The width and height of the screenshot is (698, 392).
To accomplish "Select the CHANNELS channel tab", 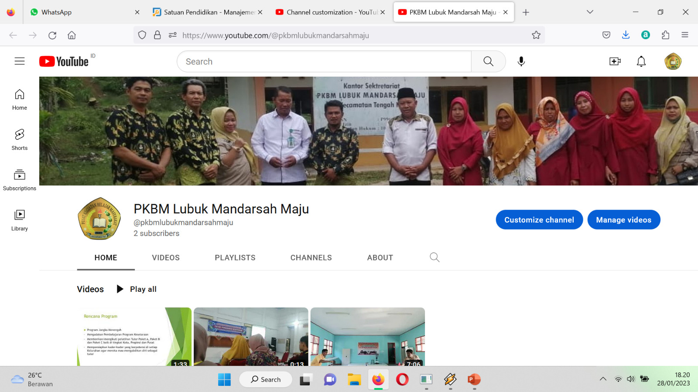I will tap(311, 257).
